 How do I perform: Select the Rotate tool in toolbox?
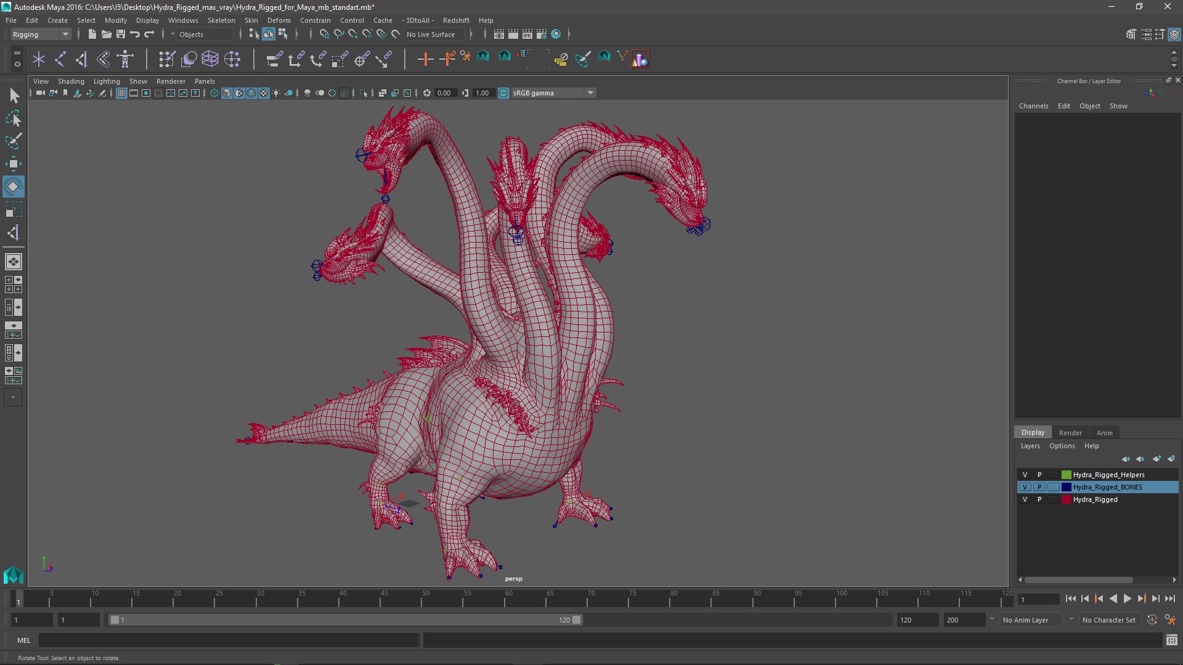[x=14, y=187]
